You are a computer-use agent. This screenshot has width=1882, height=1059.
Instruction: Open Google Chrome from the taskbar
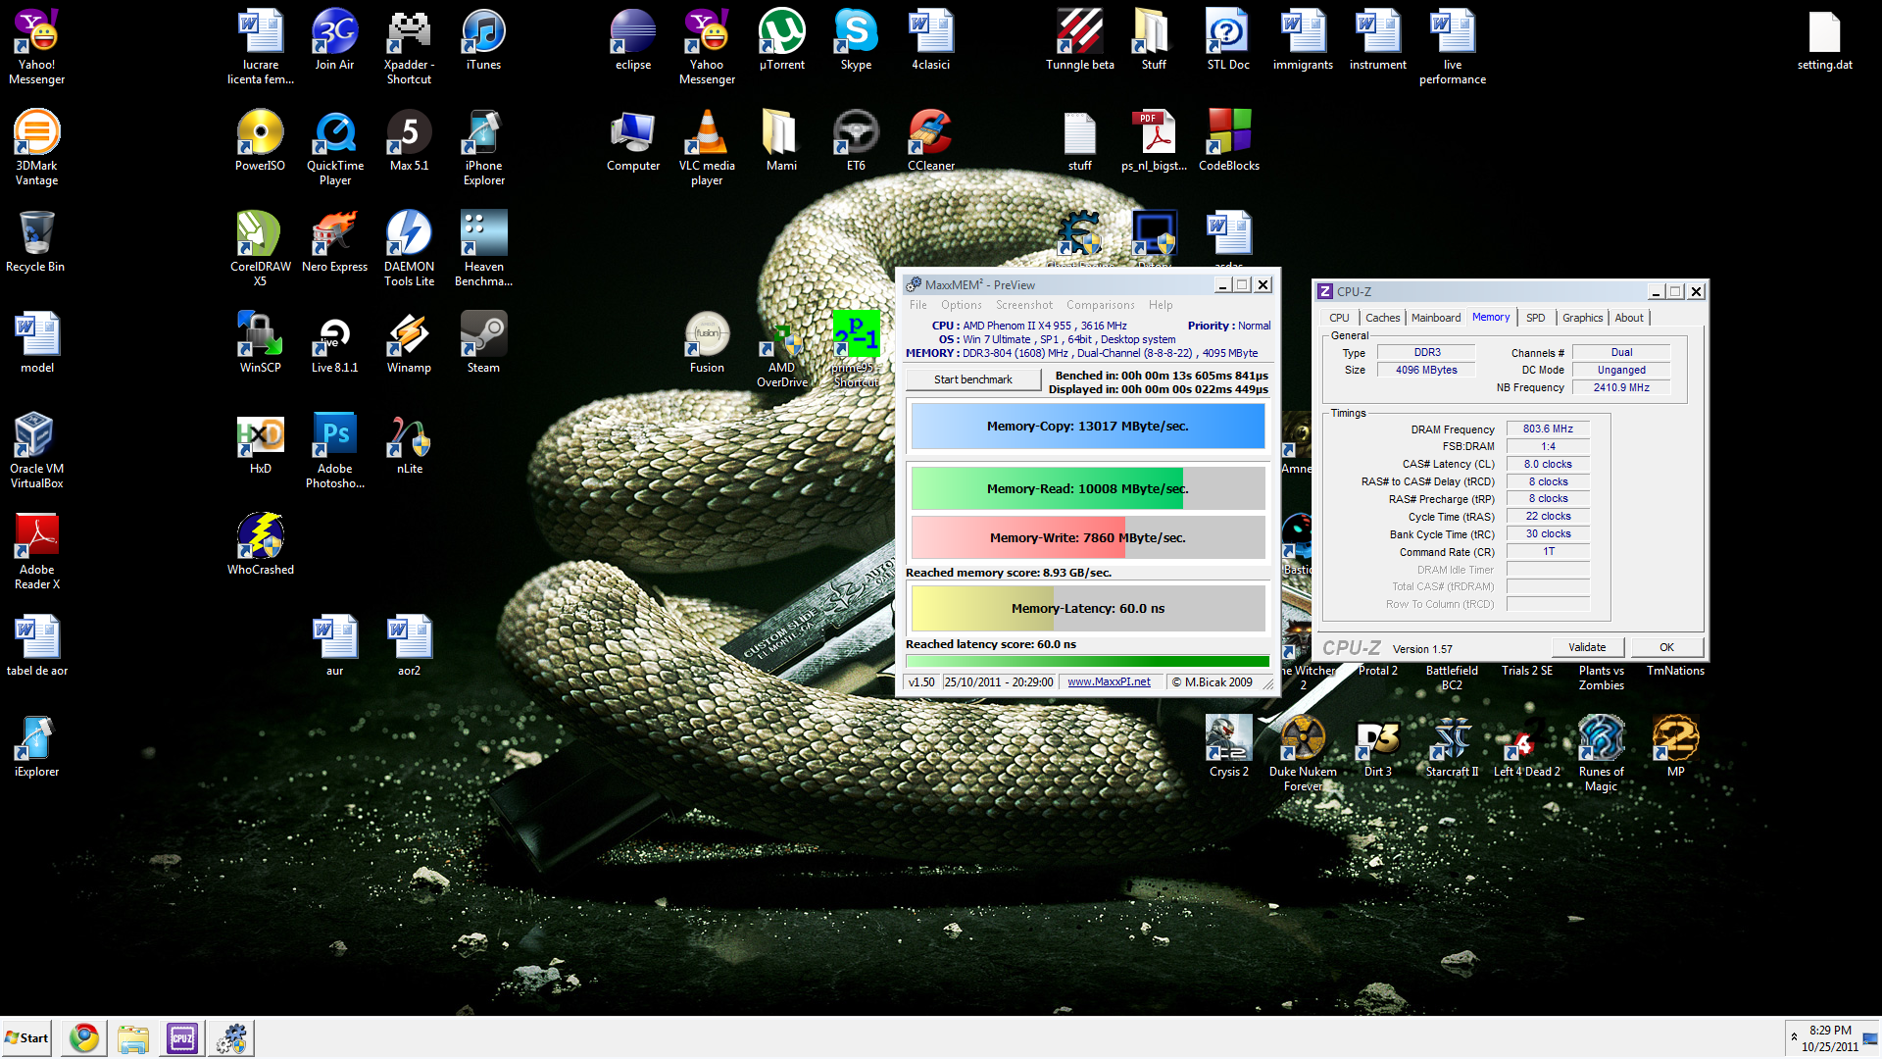click(x=84, y=1038)
